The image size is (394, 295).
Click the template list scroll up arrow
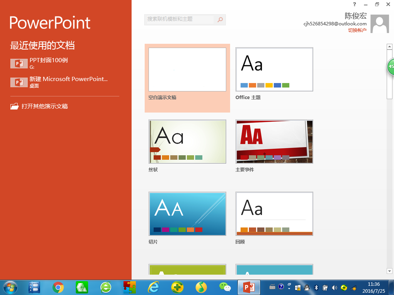click(x=389, y=46)
